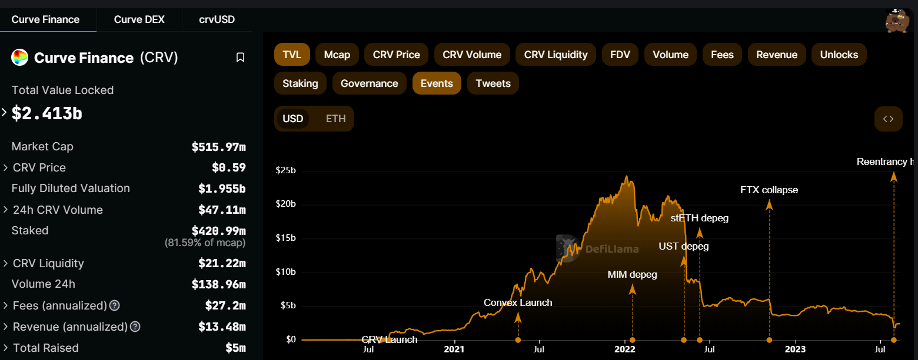The height and width of the screenshot is (360, 918).
Task: Switch to the Curve DEX tab
Action: click(x=139, y=19)
